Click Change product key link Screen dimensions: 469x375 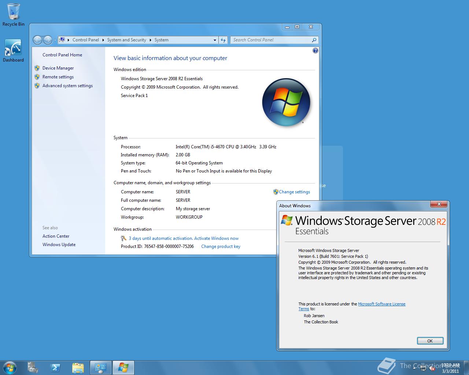pyautogui.click(x=221, y=246)
